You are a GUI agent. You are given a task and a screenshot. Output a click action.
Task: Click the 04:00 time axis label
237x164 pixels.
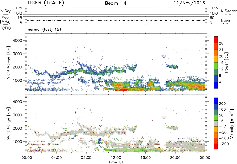pyautogui.click(x=57, y=158)
